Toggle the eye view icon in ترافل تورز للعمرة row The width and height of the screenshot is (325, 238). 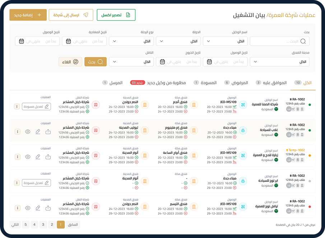[28, 208]
